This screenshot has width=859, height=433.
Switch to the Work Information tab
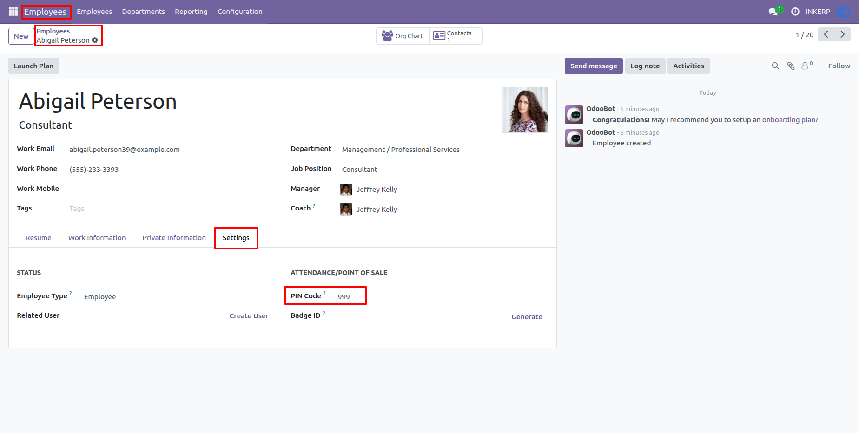pyautogui.click(x=97, y=238)
